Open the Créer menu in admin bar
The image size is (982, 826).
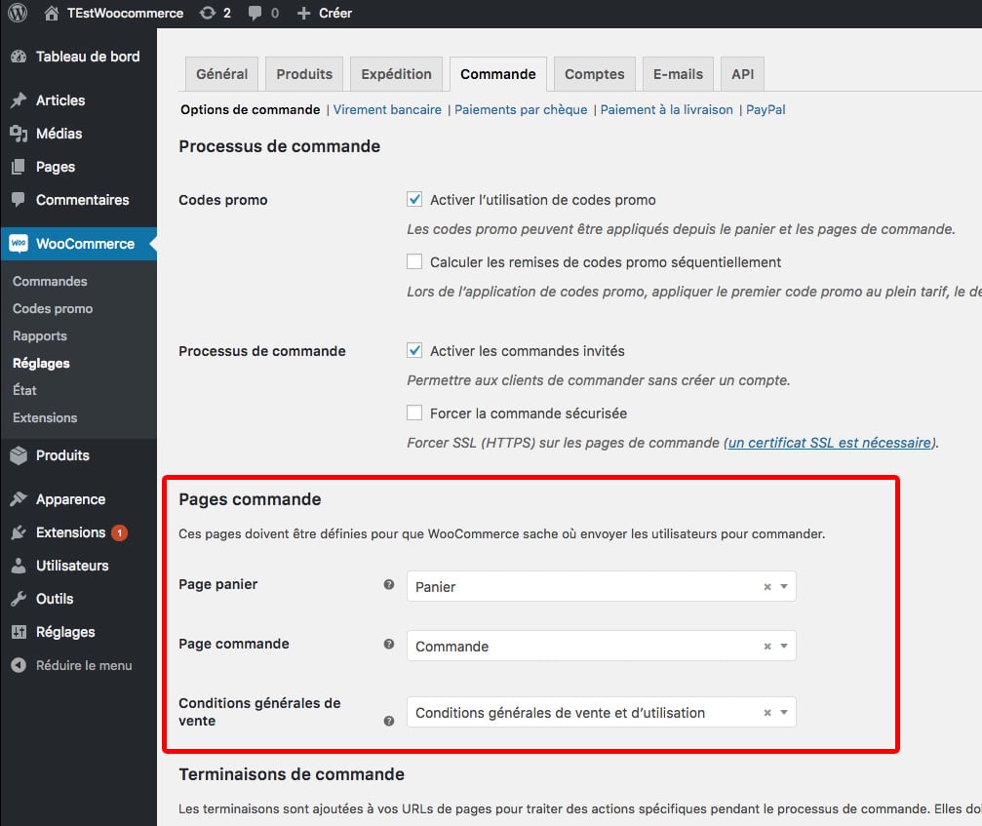click(x=335, y=13)
